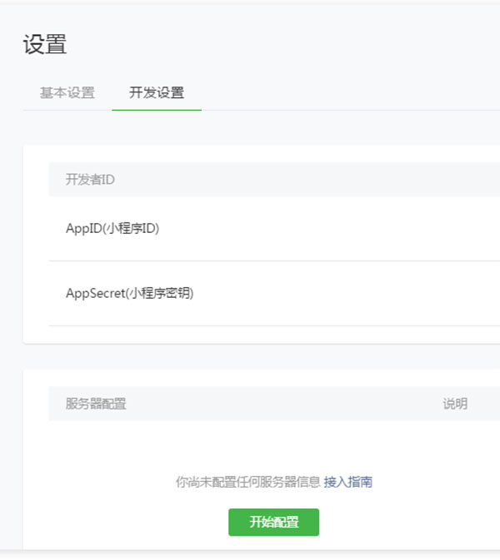Select the 开发设置 tab
The height and width of the screenshot is (560, 500).
(157, 92)
